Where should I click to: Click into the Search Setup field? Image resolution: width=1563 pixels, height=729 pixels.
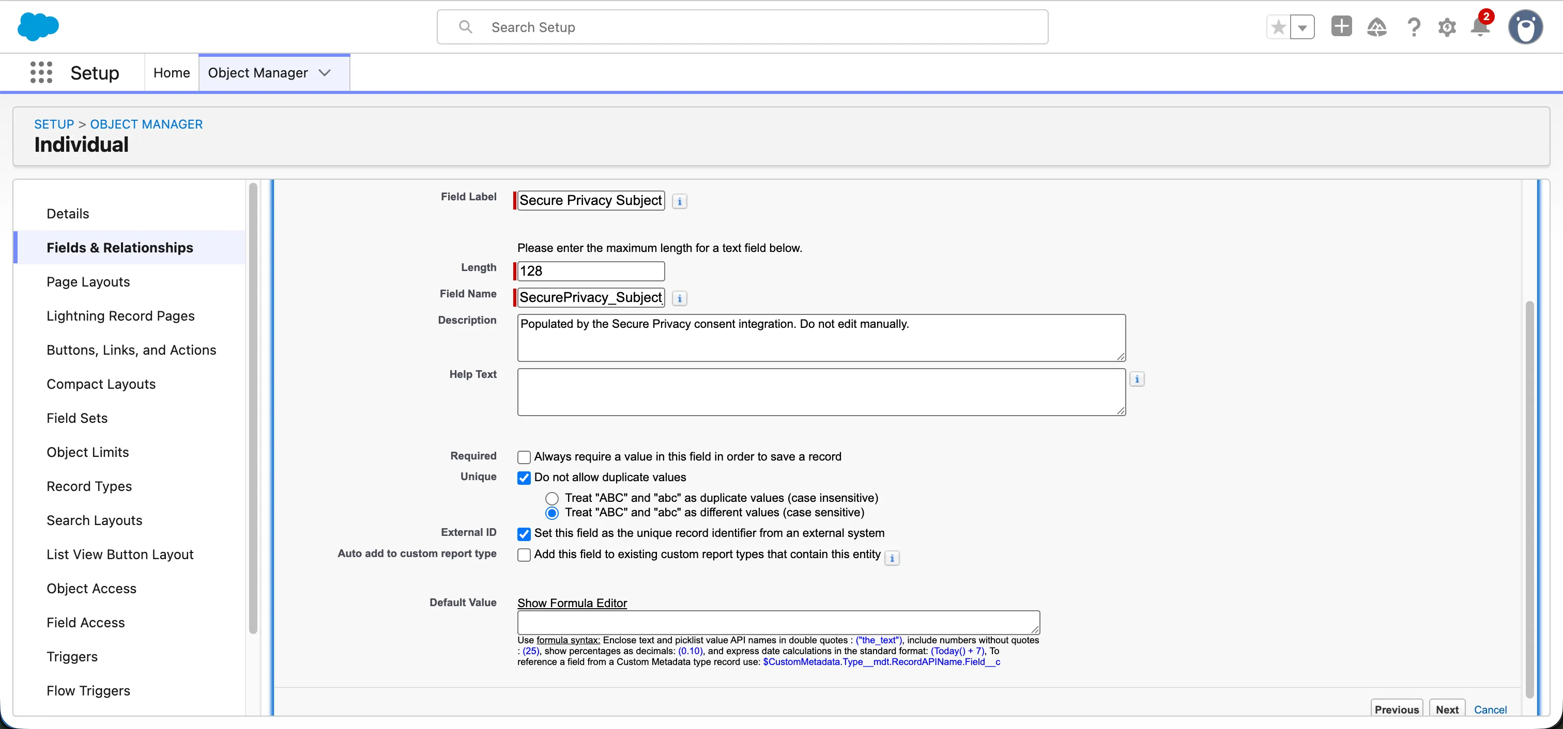tap(742, 27)
